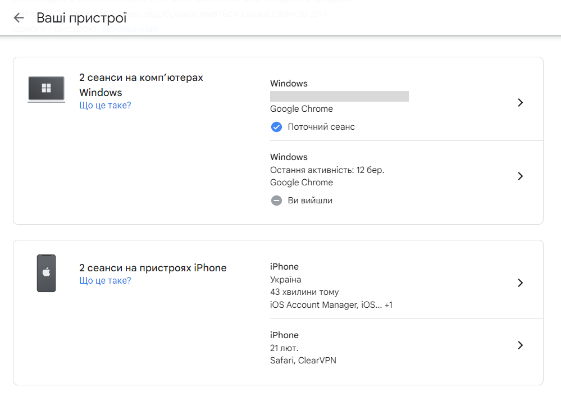Image resolution: width=561 pixels, height=396 pixels.
Task: Open the chevron for the iPhone 21 лют. session
Action: click(520, 345)
